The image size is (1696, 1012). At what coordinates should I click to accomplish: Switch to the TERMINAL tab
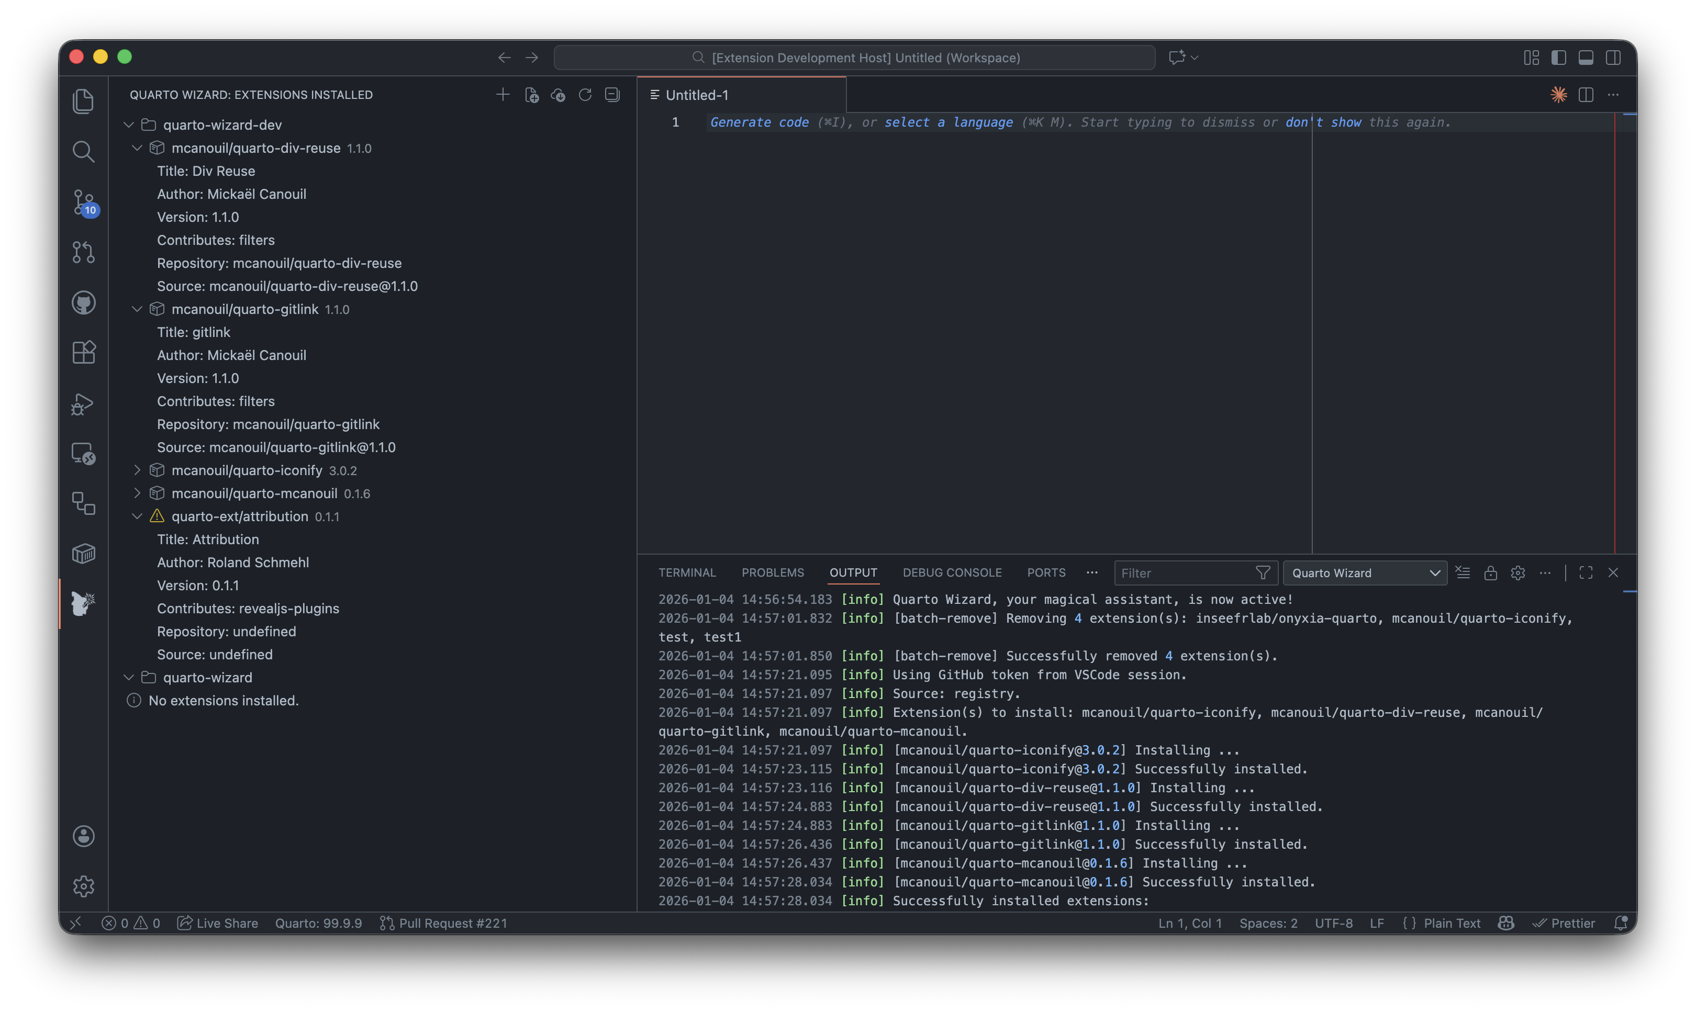pos(686,573)
